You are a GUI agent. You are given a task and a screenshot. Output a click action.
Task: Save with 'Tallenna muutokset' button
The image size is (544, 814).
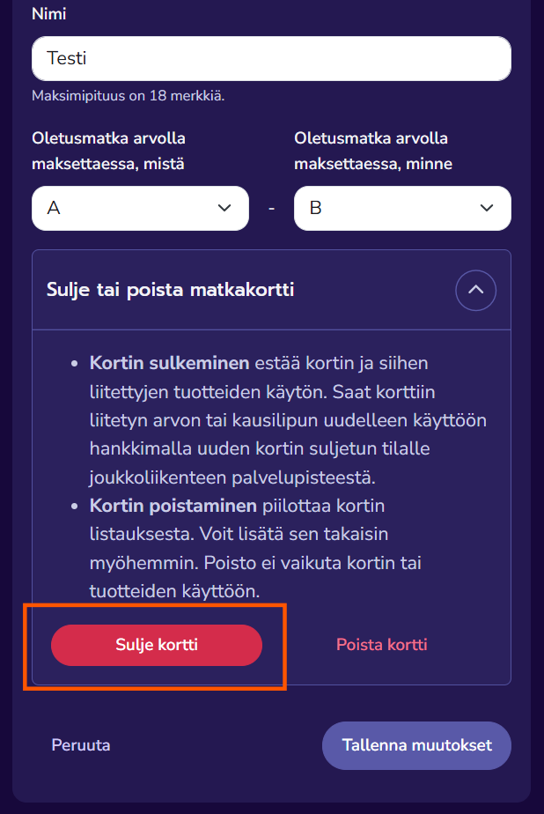pyautogui.click(x=415, y=745)
